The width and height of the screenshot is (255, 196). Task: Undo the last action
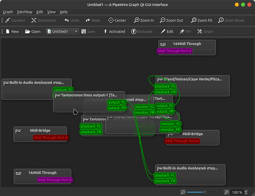[x=72, y=20]
